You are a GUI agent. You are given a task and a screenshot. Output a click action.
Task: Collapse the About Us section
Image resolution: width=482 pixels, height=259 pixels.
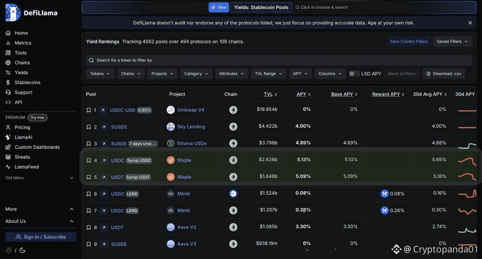(x=40, y=221)
